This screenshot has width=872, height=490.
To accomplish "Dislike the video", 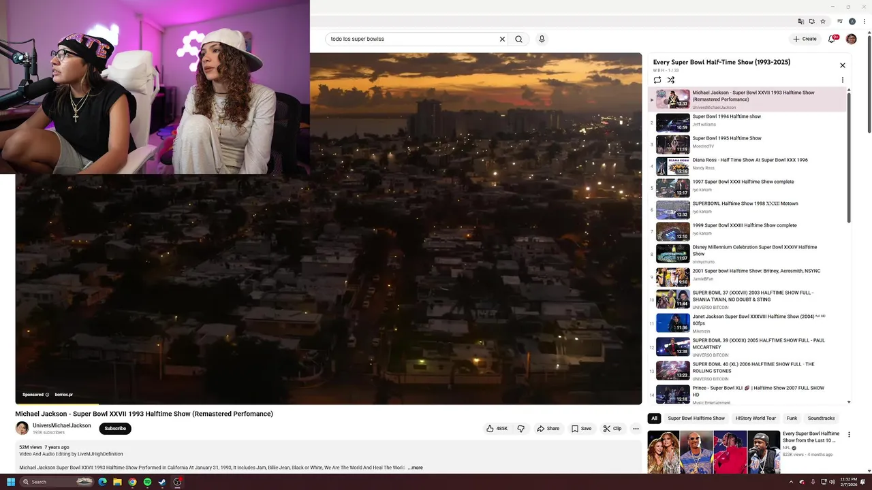I will tap(521, 429).
